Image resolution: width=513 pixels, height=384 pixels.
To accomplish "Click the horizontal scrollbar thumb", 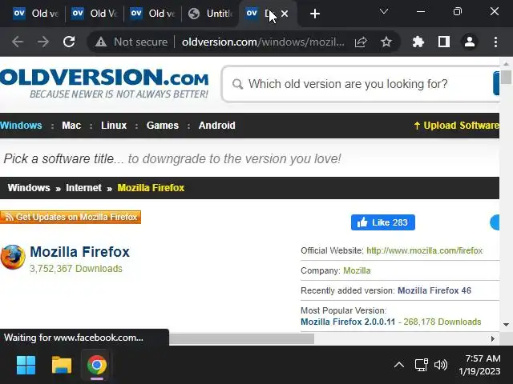I will coord(242,339).
